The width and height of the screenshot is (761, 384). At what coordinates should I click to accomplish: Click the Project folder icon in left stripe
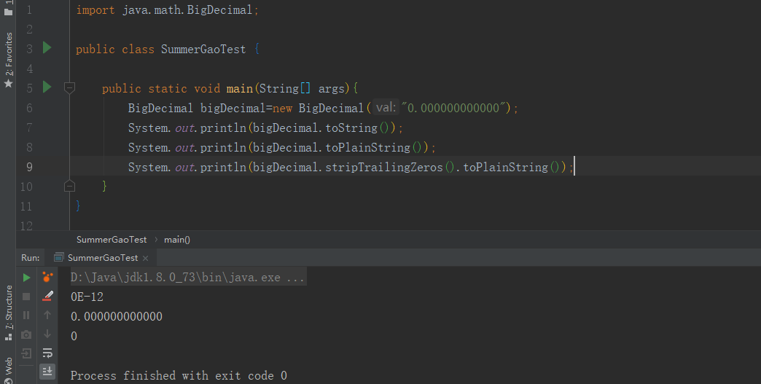[x=8, y=12]
